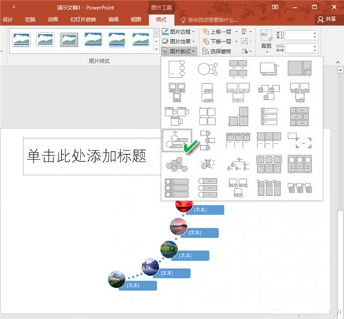Choose the Continuous Picture List layout with arrow
This screenshot has height=319, width=344.
pyautogui.click(x=299, y=164)
